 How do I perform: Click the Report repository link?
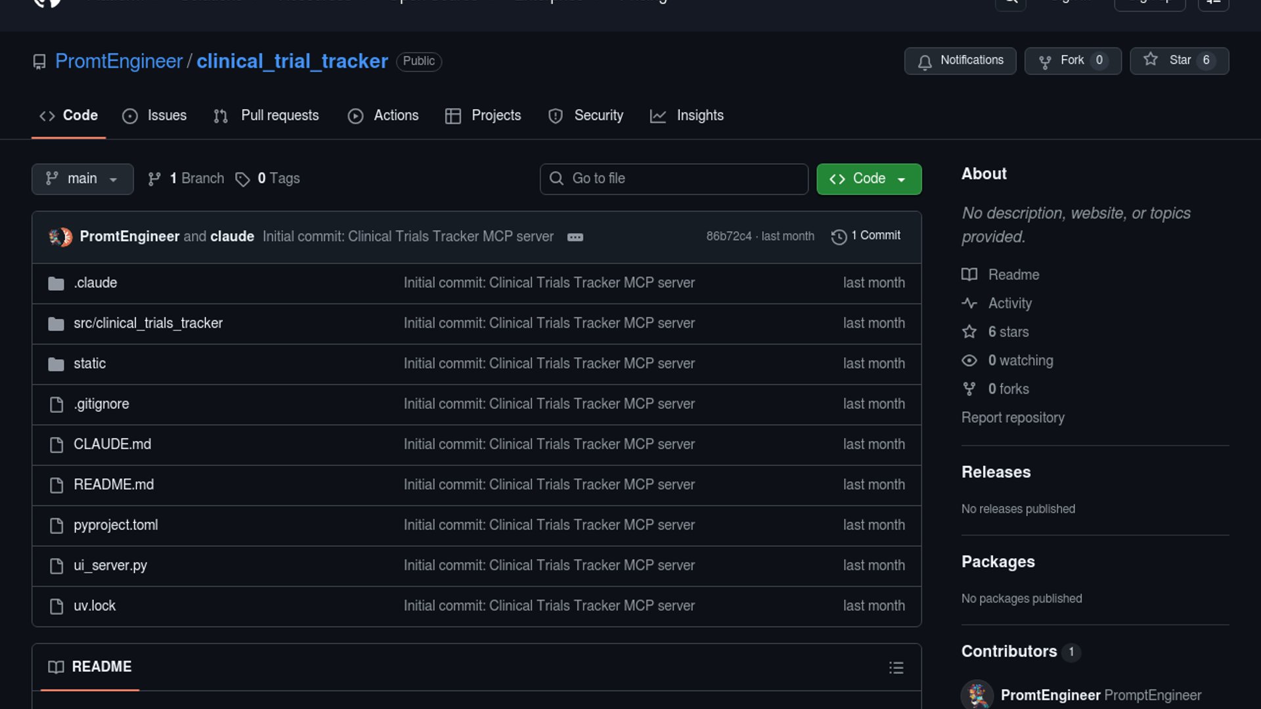tap(1013, 418)
